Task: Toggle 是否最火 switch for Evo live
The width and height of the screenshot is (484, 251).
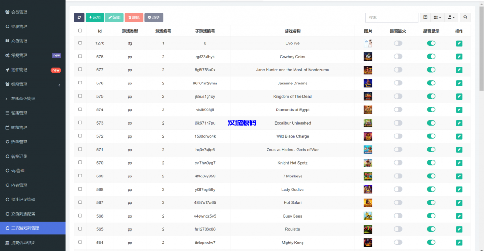Action: click(398, 43)
